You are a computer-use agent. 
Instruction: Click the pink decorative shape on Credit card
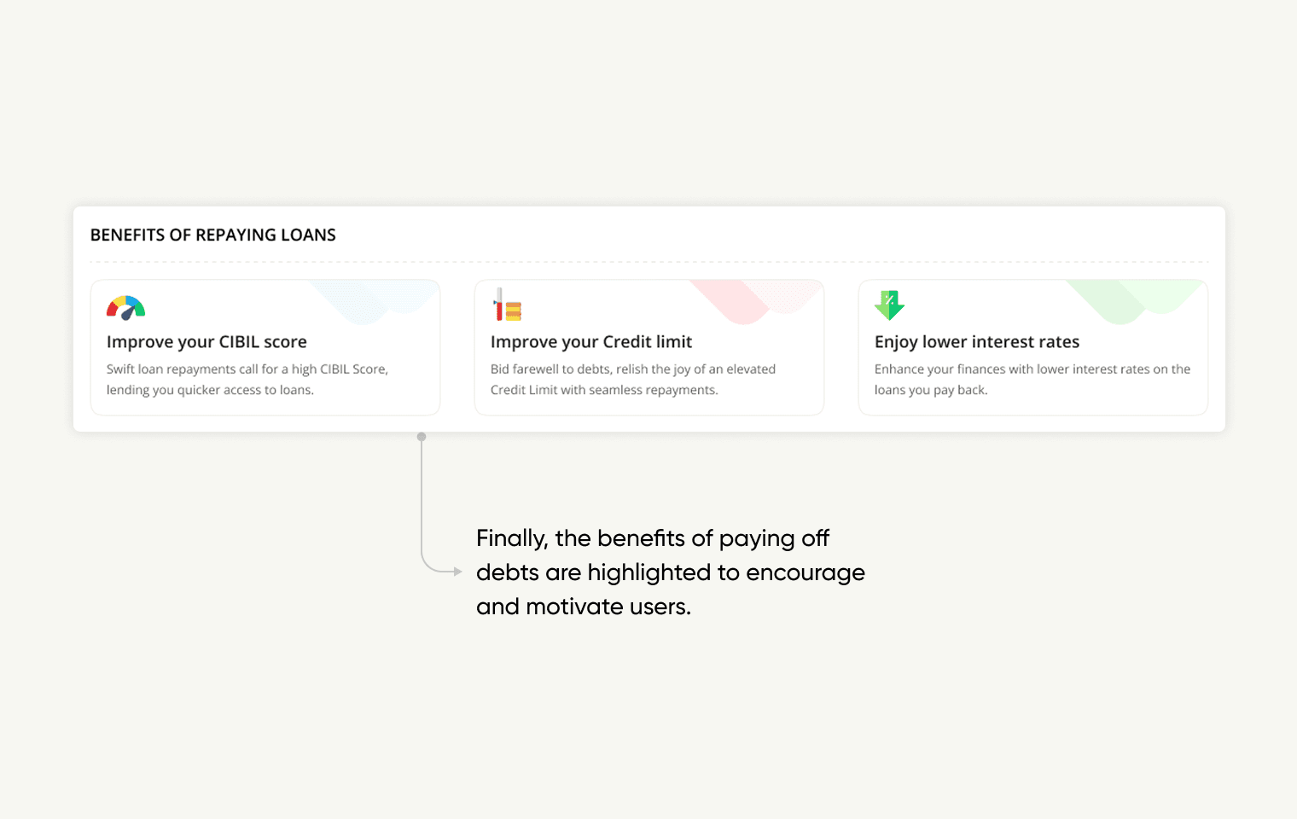755,301
